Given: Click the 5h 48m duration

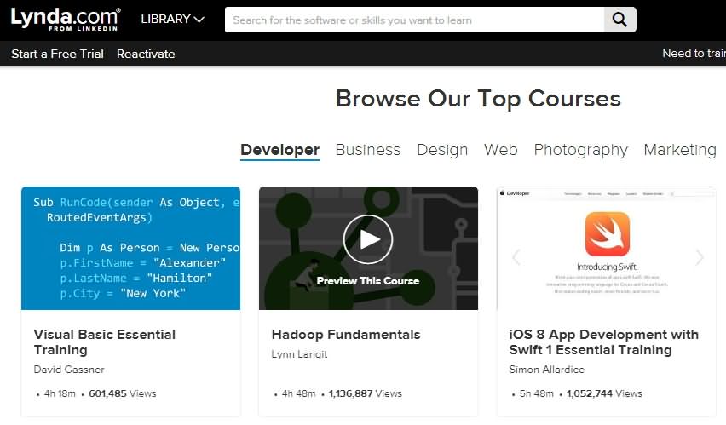Looking at the screenshot, I should [537, 393].
